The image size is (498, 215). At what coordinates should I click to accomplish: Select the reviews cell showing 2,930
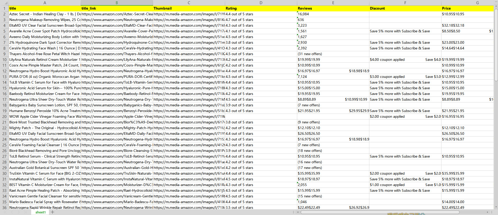333,42
